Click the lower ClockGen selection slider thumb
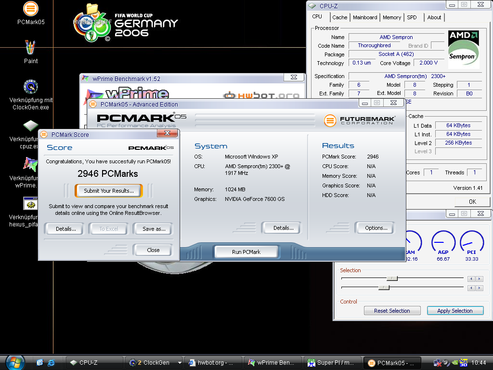The width and height of the screenshot is (493, 370). (384, 288)
